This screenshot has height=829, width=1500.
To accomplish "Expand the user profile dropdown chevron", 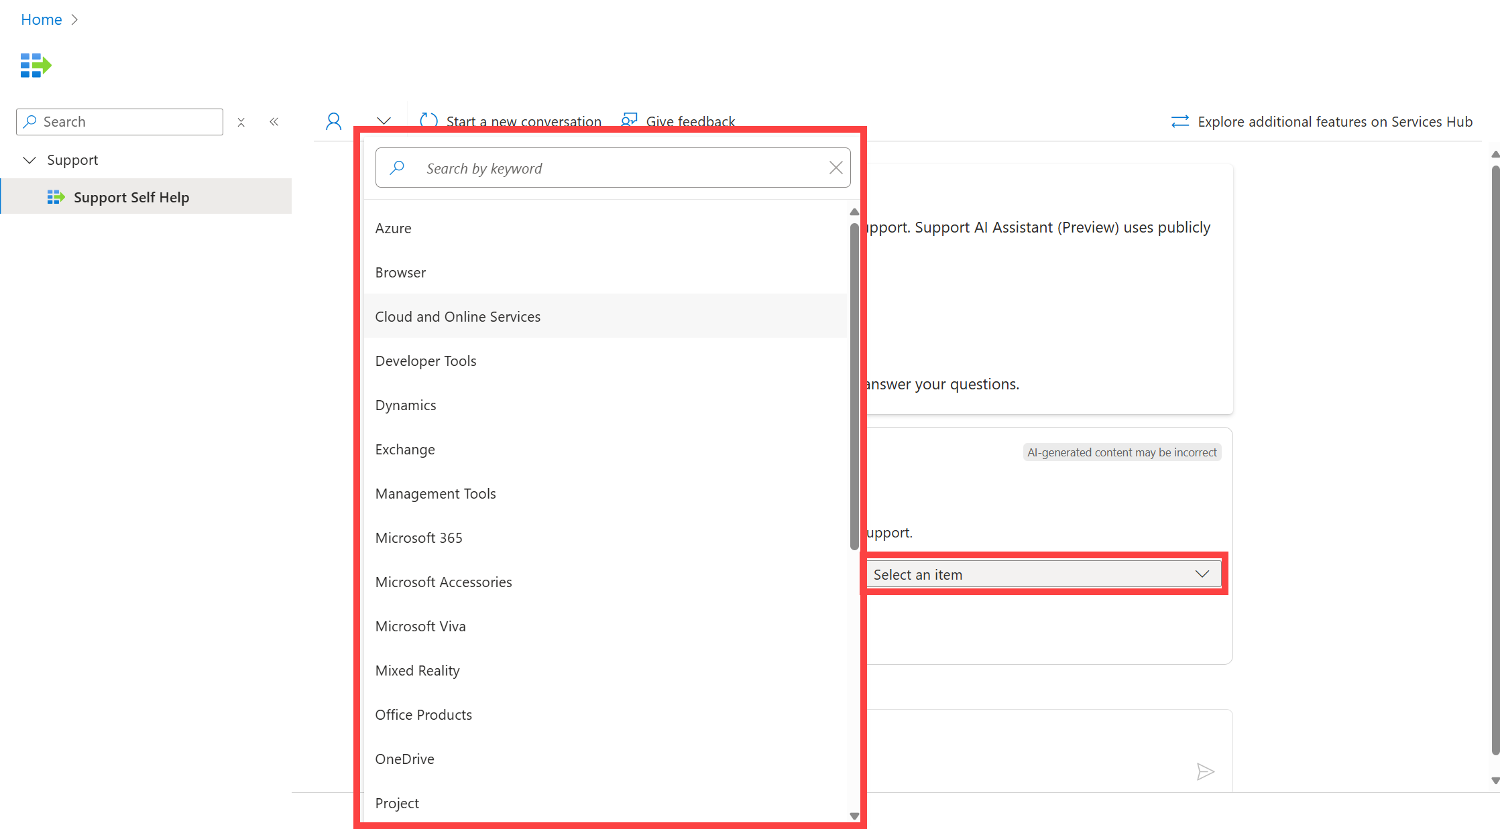I will [384, 121].
